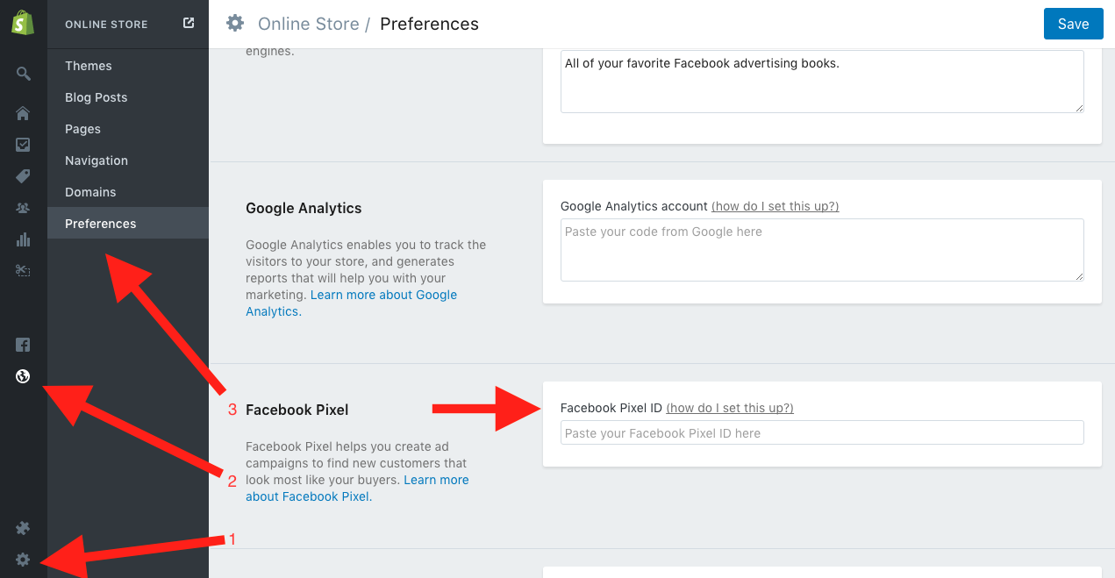The height and width of the screenshot is (578, 1115).
Task: Follow the Learn more about Facebook Pixel link
Action: pos(308,496)
